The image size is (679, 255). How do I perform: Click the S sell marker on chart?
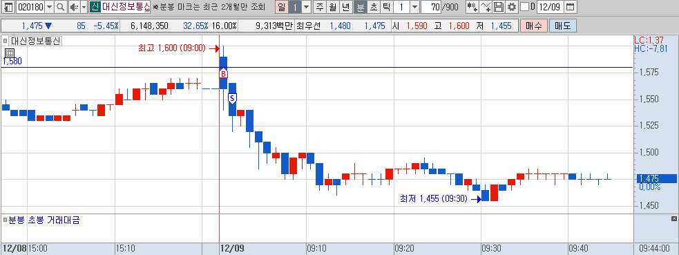tap(232, 99)
